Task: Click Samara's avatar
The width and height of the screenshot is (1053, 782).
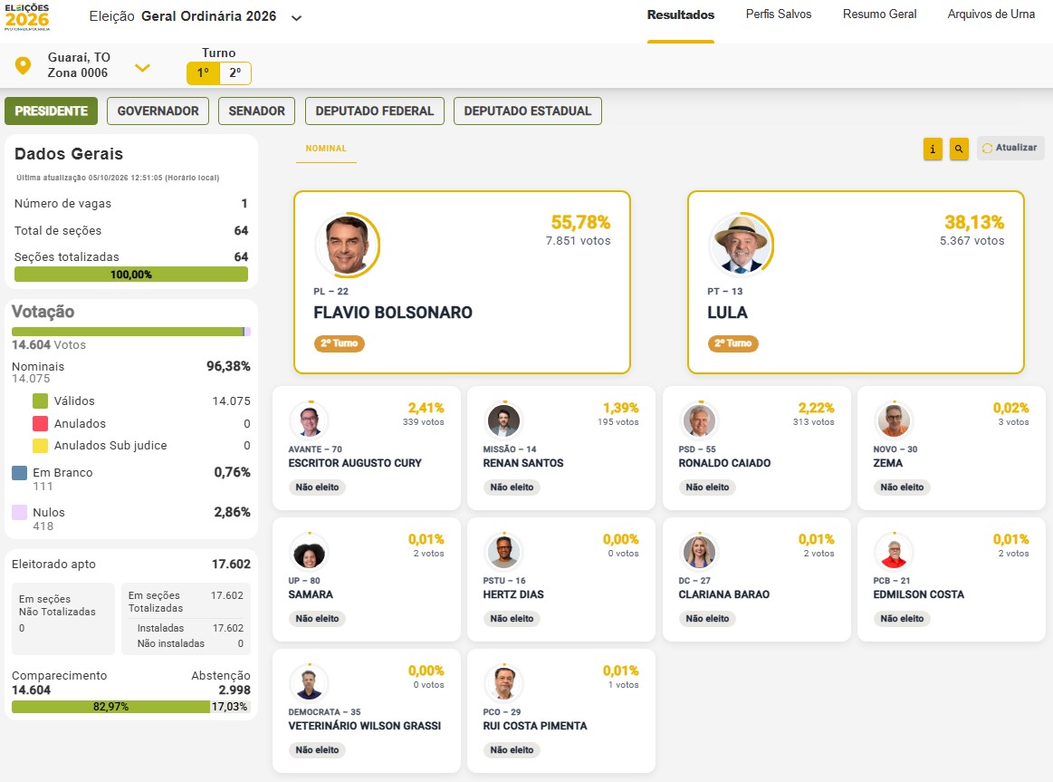Action: click(309, 553)
